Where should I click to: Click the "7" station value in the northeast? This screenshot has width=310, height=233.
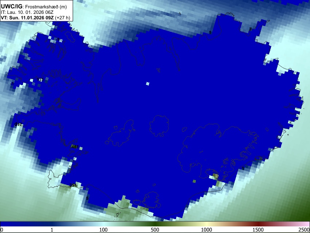click(x=250, y=29)
